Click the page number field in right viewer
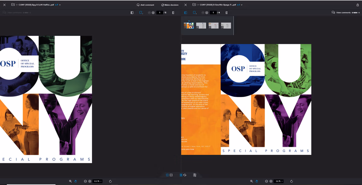362x185 pixels. (213, 13)
